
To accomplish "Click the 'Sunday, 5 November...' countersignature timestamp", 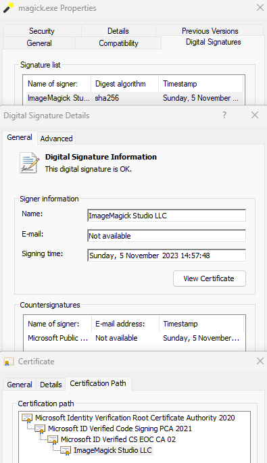I will coord(201,338).
